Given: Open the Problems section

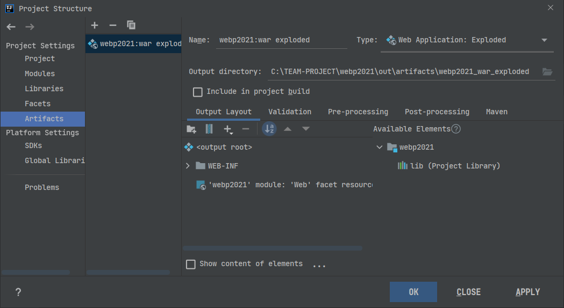Looking at the screenshot, I should tap(42, 187).
